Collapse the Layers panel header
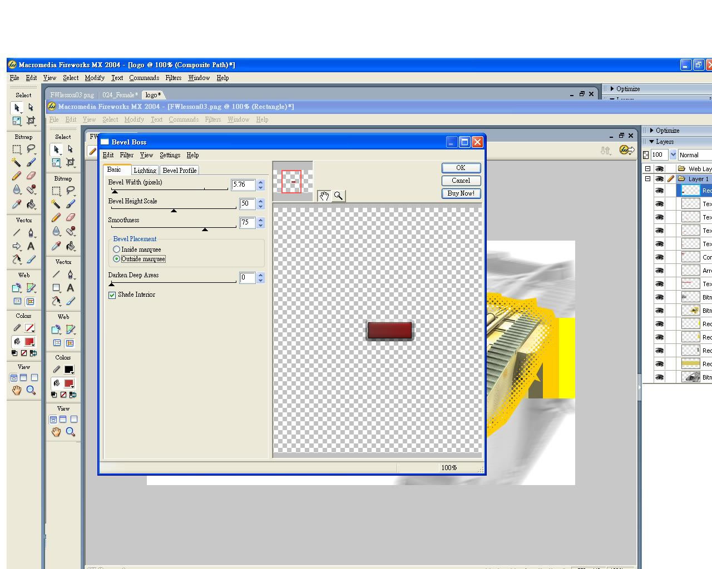Image resolution: width=712 pixels, height=569 pixels. 651,142
